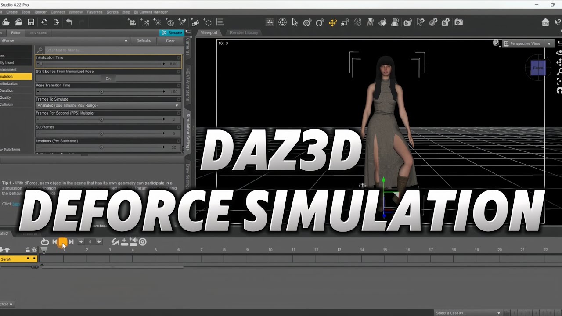Create a new camera using the camera icon
Image resolution: width=562 pixels, height=316 pixels.
tap(132, 22)
